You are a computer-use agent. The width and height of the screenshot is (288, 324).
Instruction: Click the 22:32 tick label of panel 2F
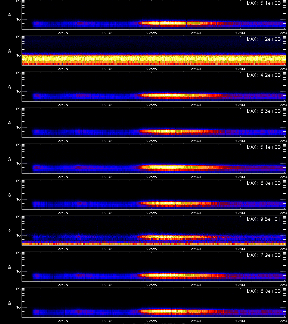(107, 69)
